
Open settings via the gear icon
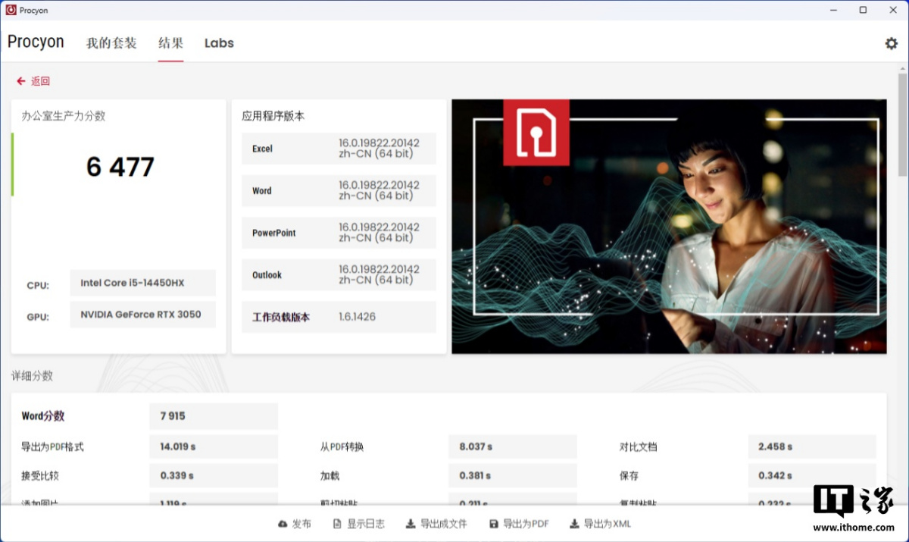891,43
